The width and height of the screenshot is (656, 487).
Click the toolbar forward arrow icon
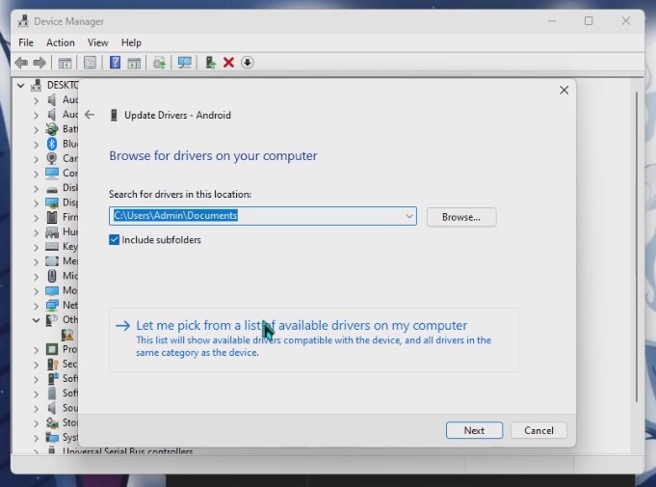[x=39, y=63]
